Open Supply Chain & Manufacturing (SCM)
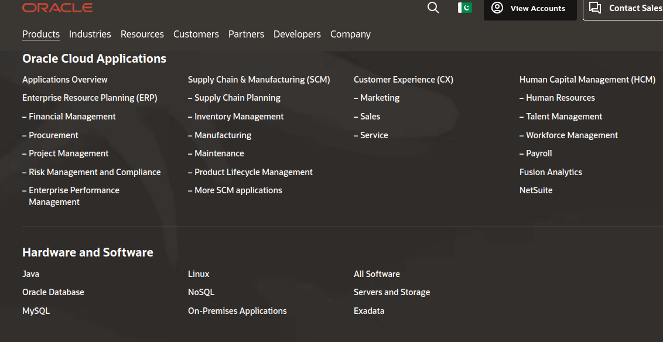Image resolution: width=663 pixels, height=342 pixels. [x=259, y=80]
